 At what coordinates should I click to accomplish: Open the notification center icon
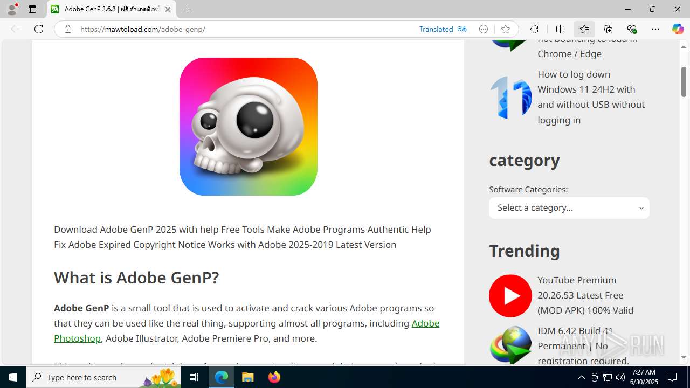coord(672,377)
